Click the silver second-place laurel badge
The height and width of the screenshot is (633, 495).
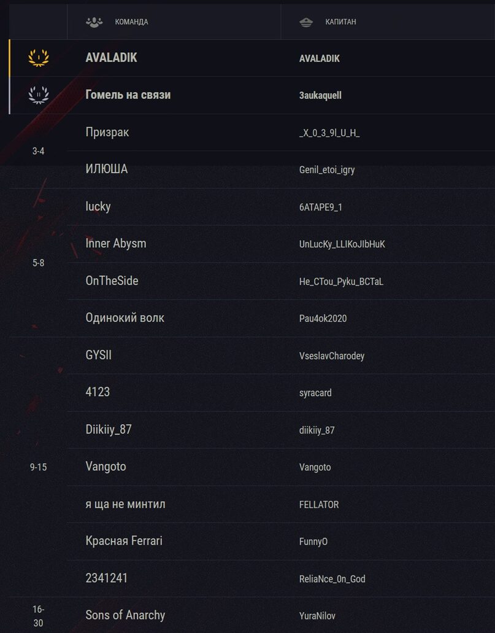click(x=39, y=95)
